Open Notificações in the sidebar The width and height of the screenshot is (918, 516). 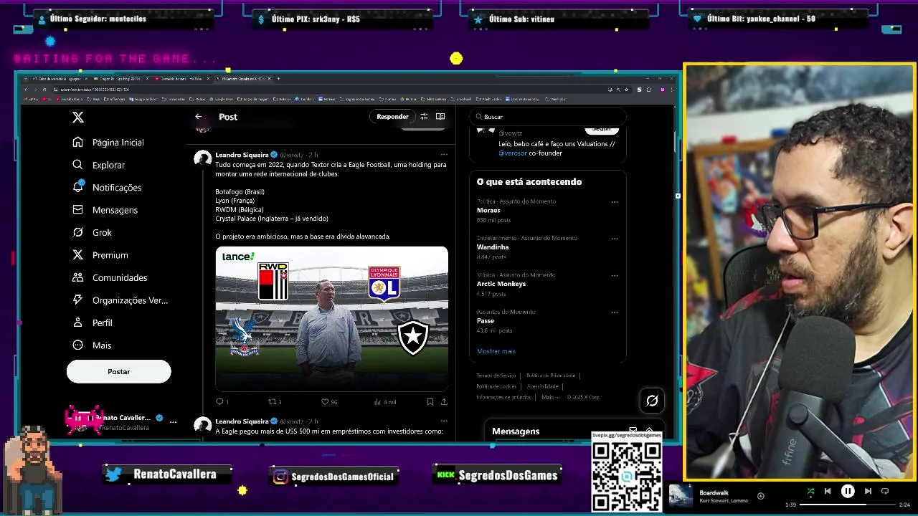[107, 187]
